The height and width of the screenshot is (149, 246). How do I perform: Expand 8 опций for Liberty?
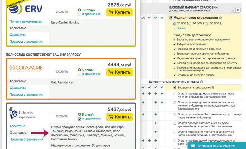tap(87, 114)
